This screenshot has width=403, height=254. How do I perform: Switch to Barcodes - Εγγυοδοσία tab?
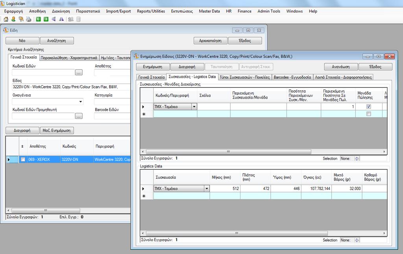292,77
